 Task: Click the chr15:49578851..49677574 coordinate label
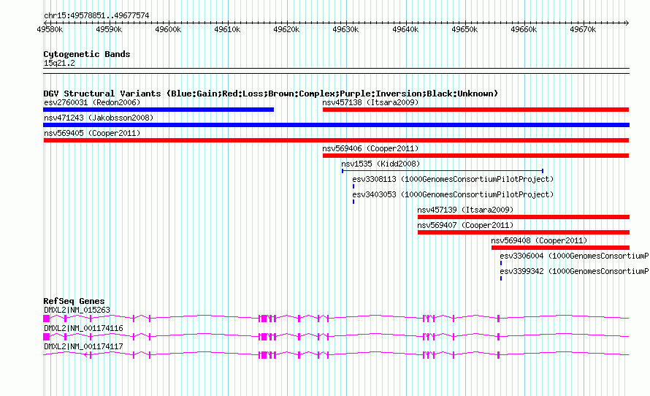click(x=96, y=15)
